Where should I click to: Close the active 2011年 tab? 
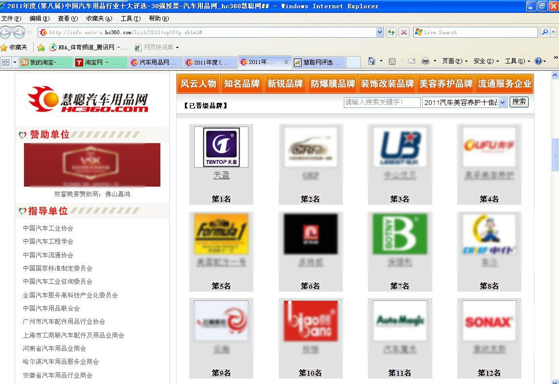(286, 62)
